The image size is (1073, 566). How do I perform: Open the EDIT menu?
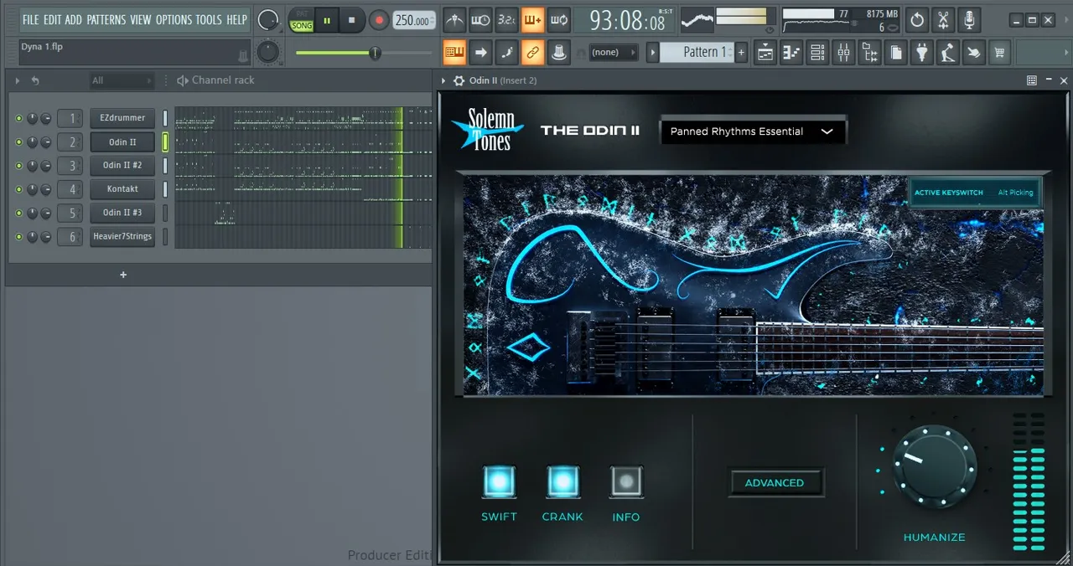[x=52, y=19]
